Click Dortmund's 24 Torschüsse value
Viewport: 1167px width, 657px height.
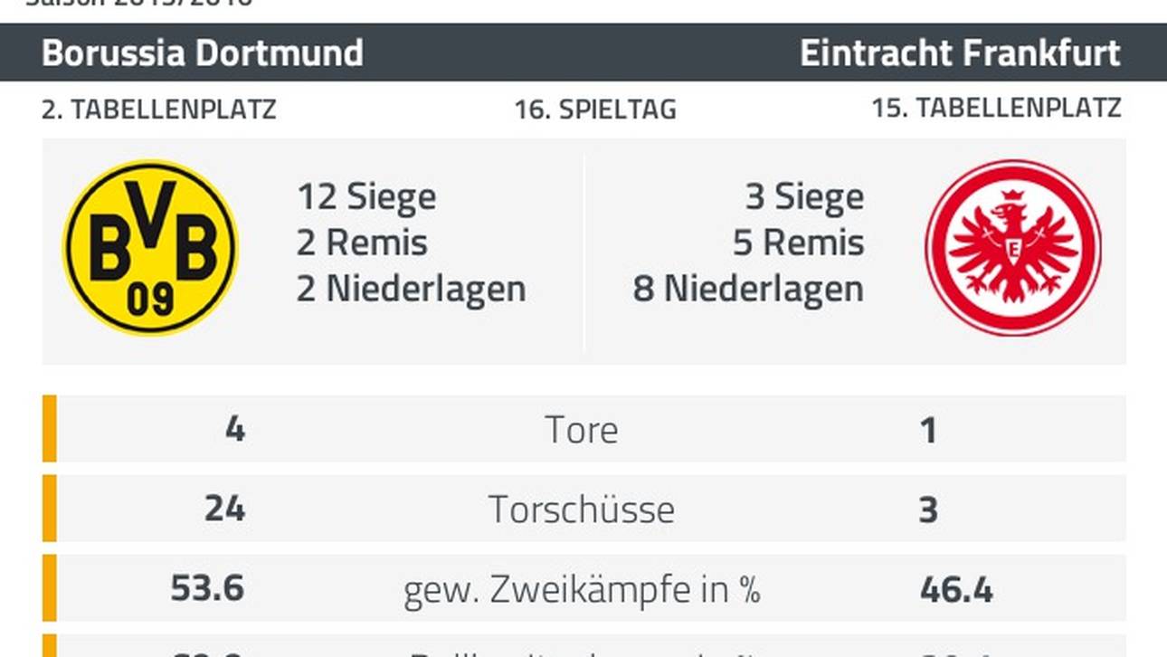224,509
